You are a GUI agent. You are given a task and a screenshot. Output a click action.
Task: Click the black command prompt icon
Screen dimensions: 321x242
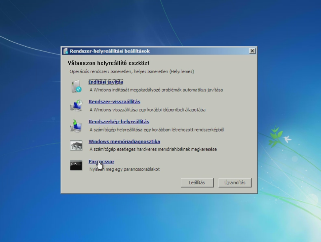pyautogui.click(x=76, y=165)
